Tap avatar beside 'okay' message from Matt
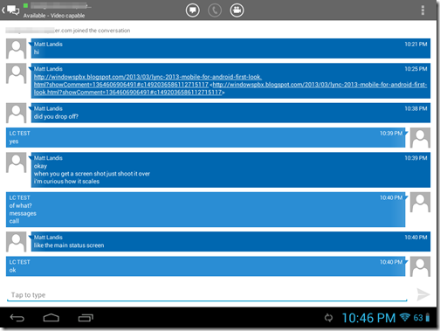 tap(17, 162)
